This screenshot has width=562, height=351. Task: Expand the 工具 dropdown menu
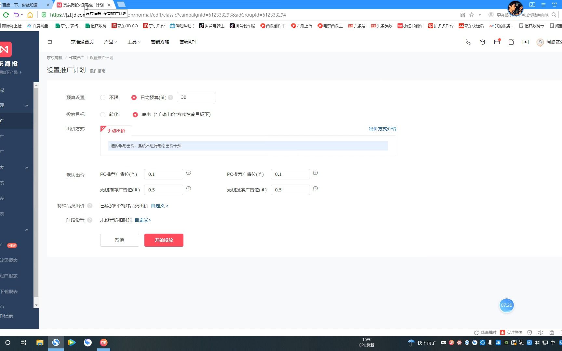coord(134,42)
